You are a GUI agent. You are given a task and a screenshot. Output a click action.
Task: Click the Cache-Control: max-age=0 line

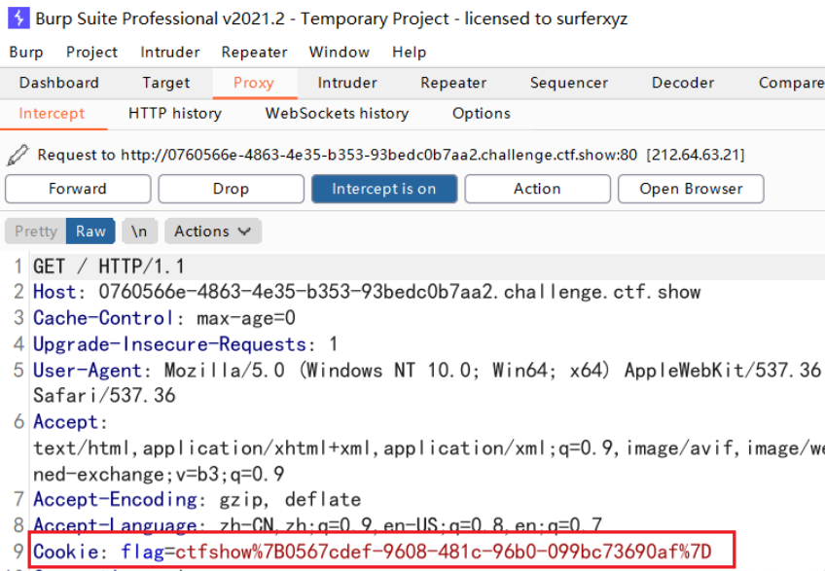(164, 318)
